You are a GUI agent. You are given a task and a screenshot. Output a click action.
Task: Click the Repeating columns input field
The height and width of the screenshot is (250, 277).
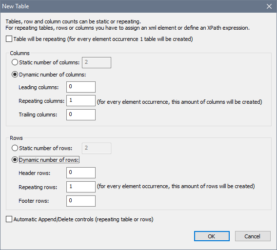tap(81, 101)
